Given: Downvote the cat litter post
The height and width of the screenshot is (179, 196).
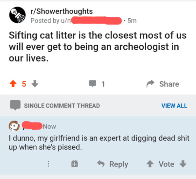Looking at the screenshot, I should coord(35,84).
